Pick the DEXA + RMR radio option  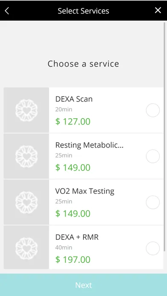pyautogui.click(x=153, y=248)
